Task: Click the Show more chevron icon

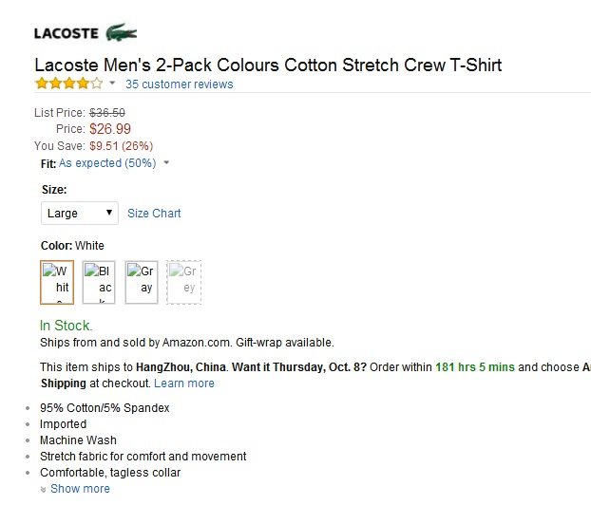Action: pos(44,489)
